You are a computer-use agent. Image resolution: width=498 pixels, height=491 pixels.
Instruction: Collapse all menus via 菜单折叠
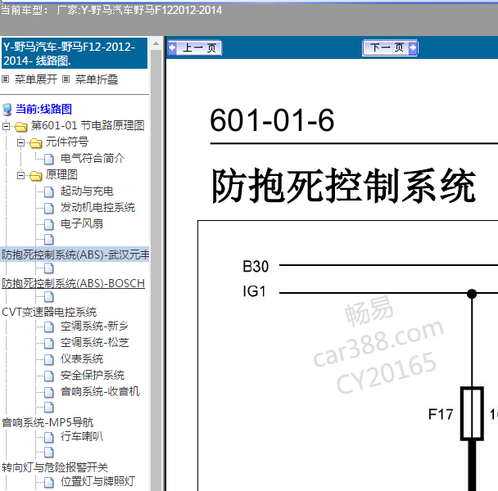pos(97,79)
